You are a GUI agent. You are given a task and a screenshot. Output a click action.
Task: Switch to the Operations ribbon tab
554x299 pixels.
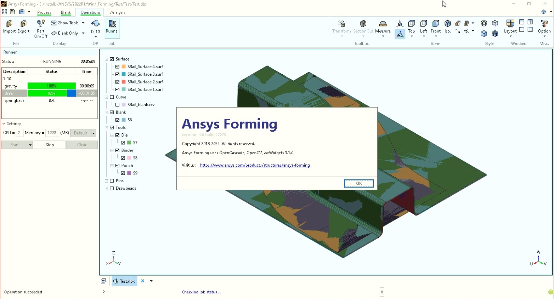pos(90,12)
